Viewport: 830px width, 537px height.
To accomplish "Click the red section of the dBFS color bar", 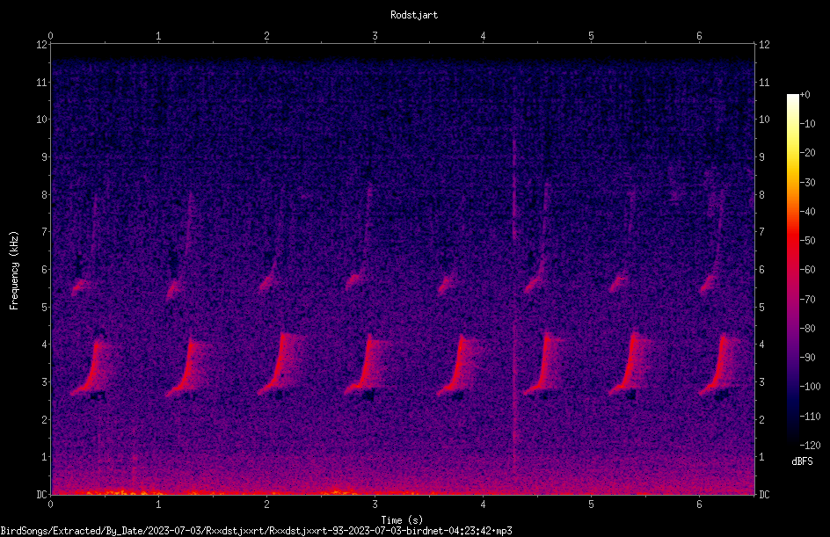I will pyautogui.click(x=792, y=249).
